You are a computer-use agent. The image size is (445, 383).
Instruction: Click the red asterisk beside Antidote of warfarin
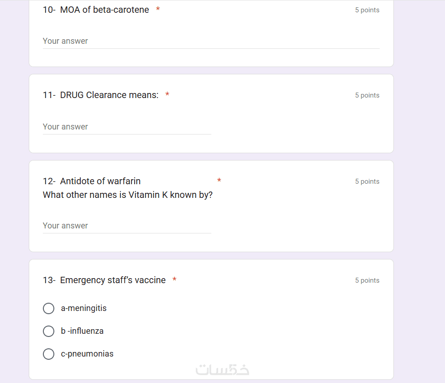(219, 181)
